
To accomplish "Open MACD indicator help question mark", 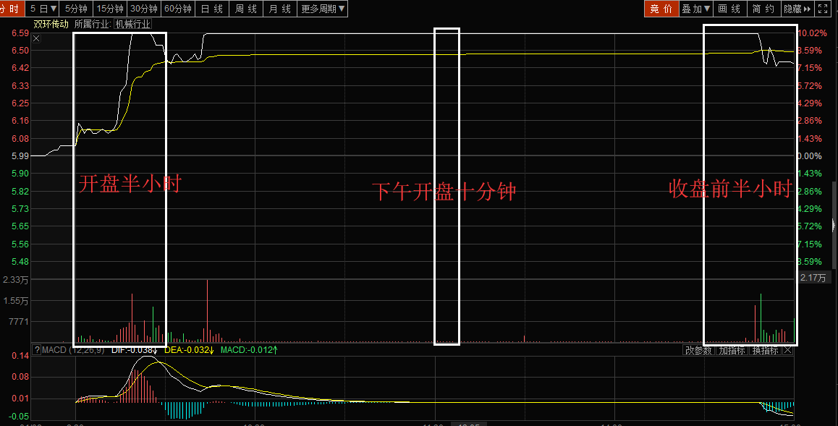I will 36,350.
